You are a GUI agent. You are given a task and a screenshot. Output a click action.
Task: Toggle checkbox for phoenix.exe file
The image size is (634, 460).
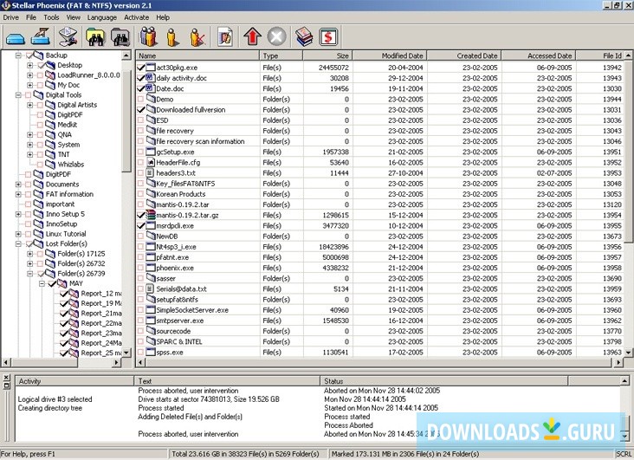[142, 268]
